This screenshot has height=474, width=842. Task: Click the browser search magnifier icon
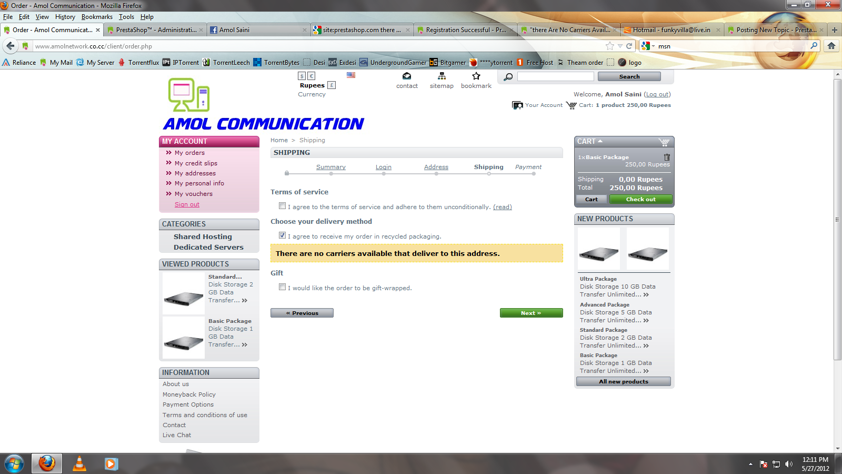point(814,46)
